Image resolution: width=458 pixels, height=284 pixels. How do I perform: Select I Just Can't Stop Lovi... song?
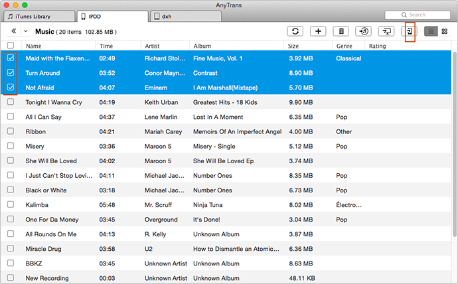(x=59, y=176)
